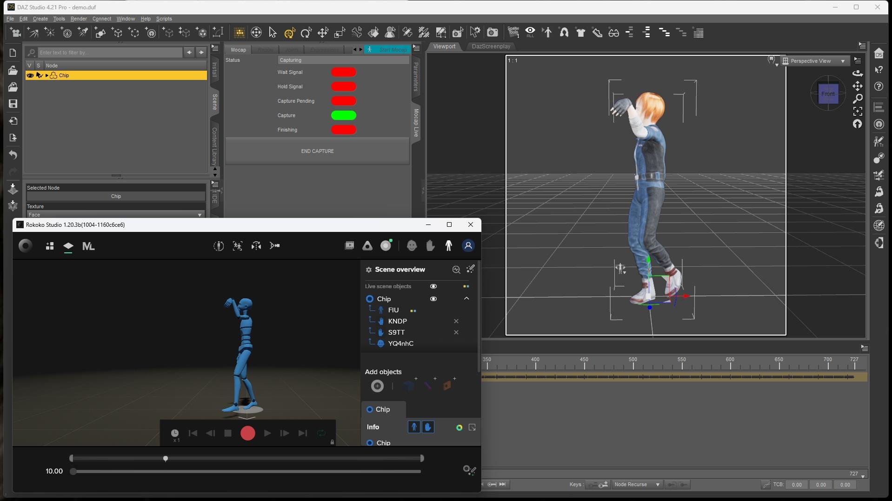Toggle Live scene objects visibility eye
This screenshot has height=501, width=892.
pos(433,286)
